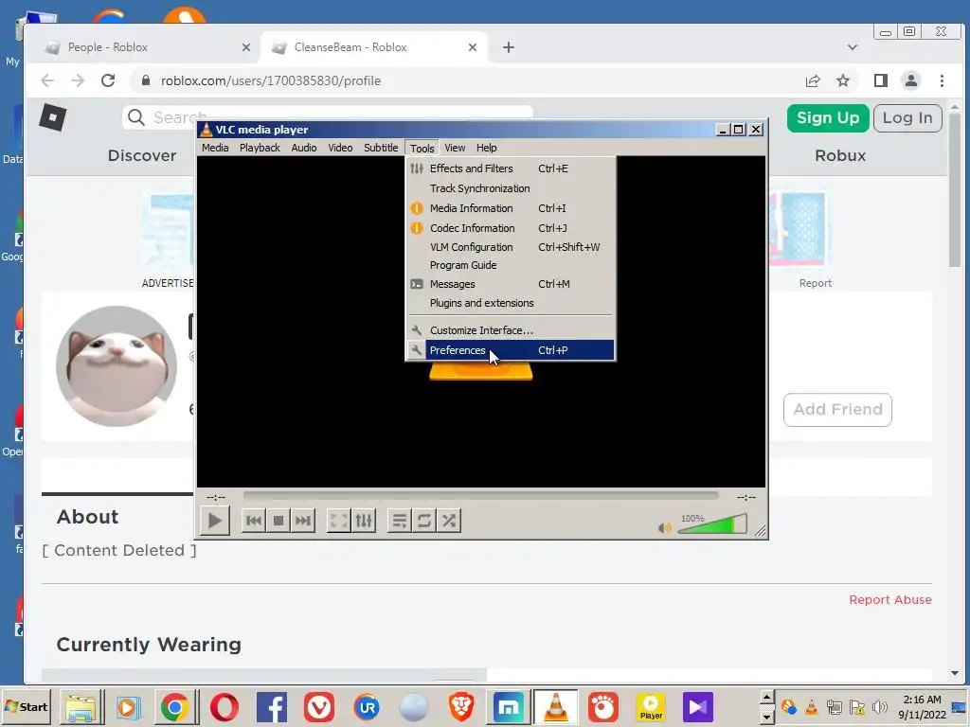
Task: Open Program Guide
Action: point(511,265)
